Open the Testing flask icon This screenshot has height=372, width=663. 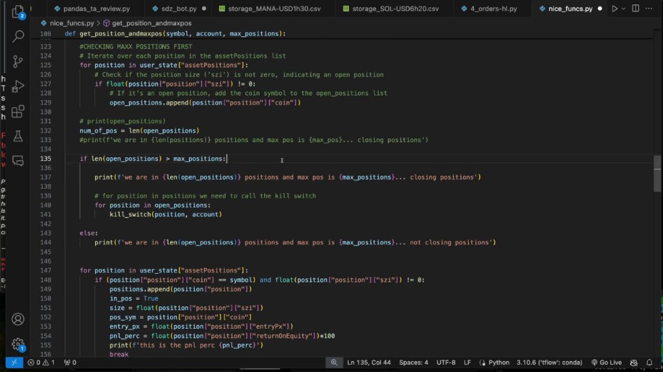(x=17, y=136)
